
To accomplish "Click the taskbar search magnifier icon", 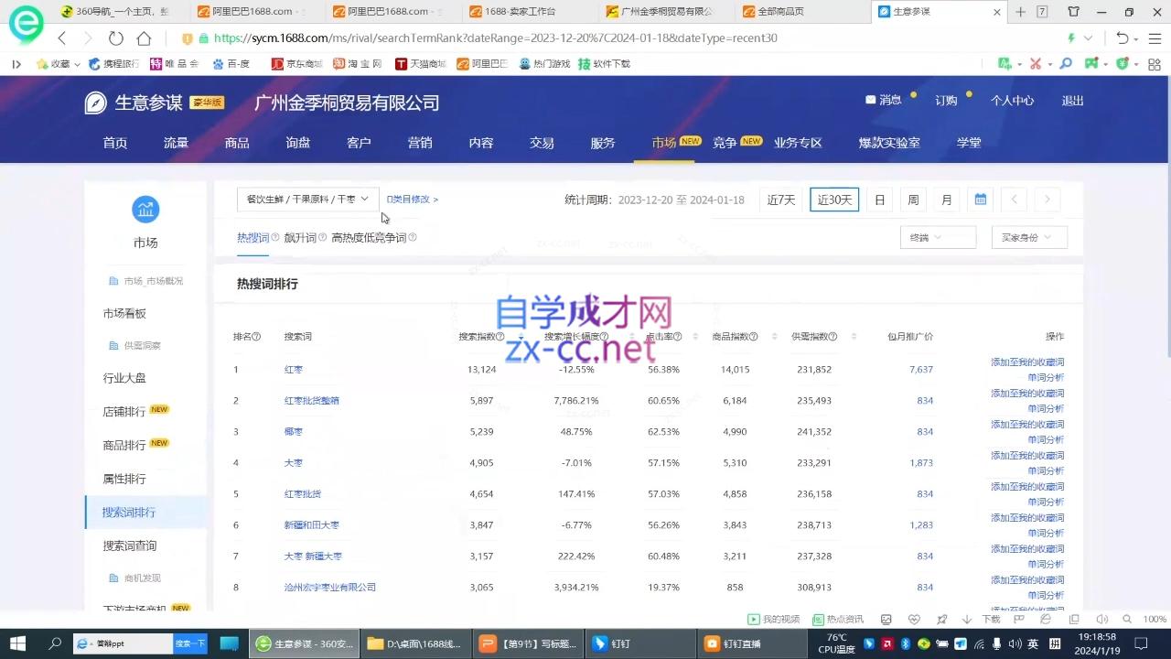I will pyautogui.click(x=55, y=643).
